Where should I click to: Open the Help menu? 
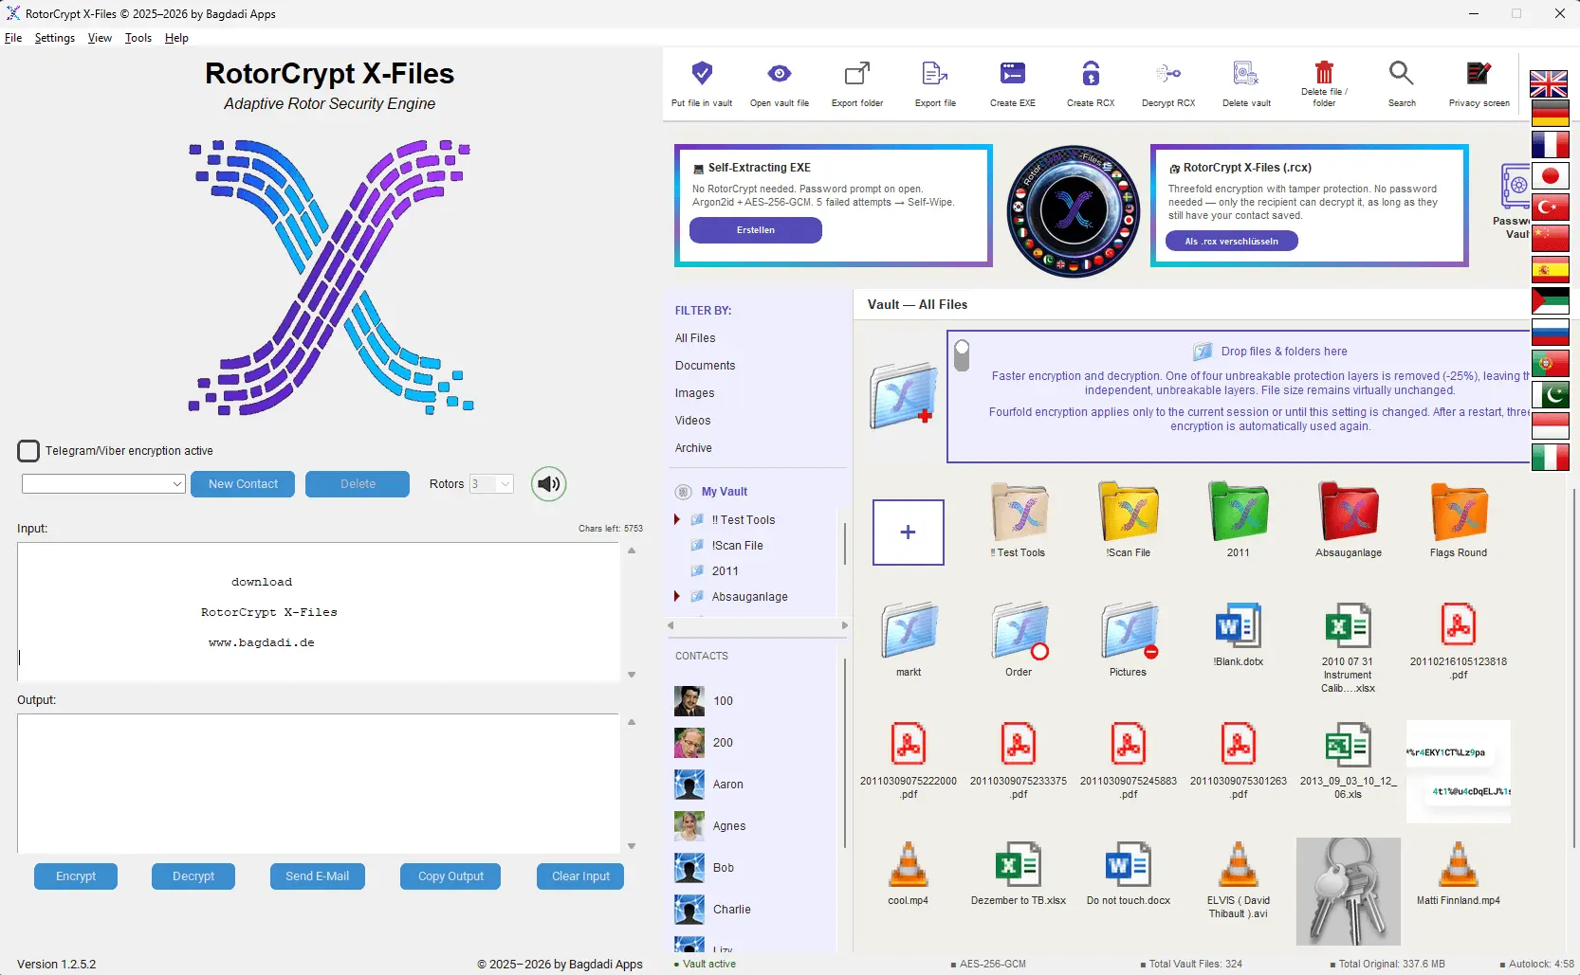pos(176,38)
